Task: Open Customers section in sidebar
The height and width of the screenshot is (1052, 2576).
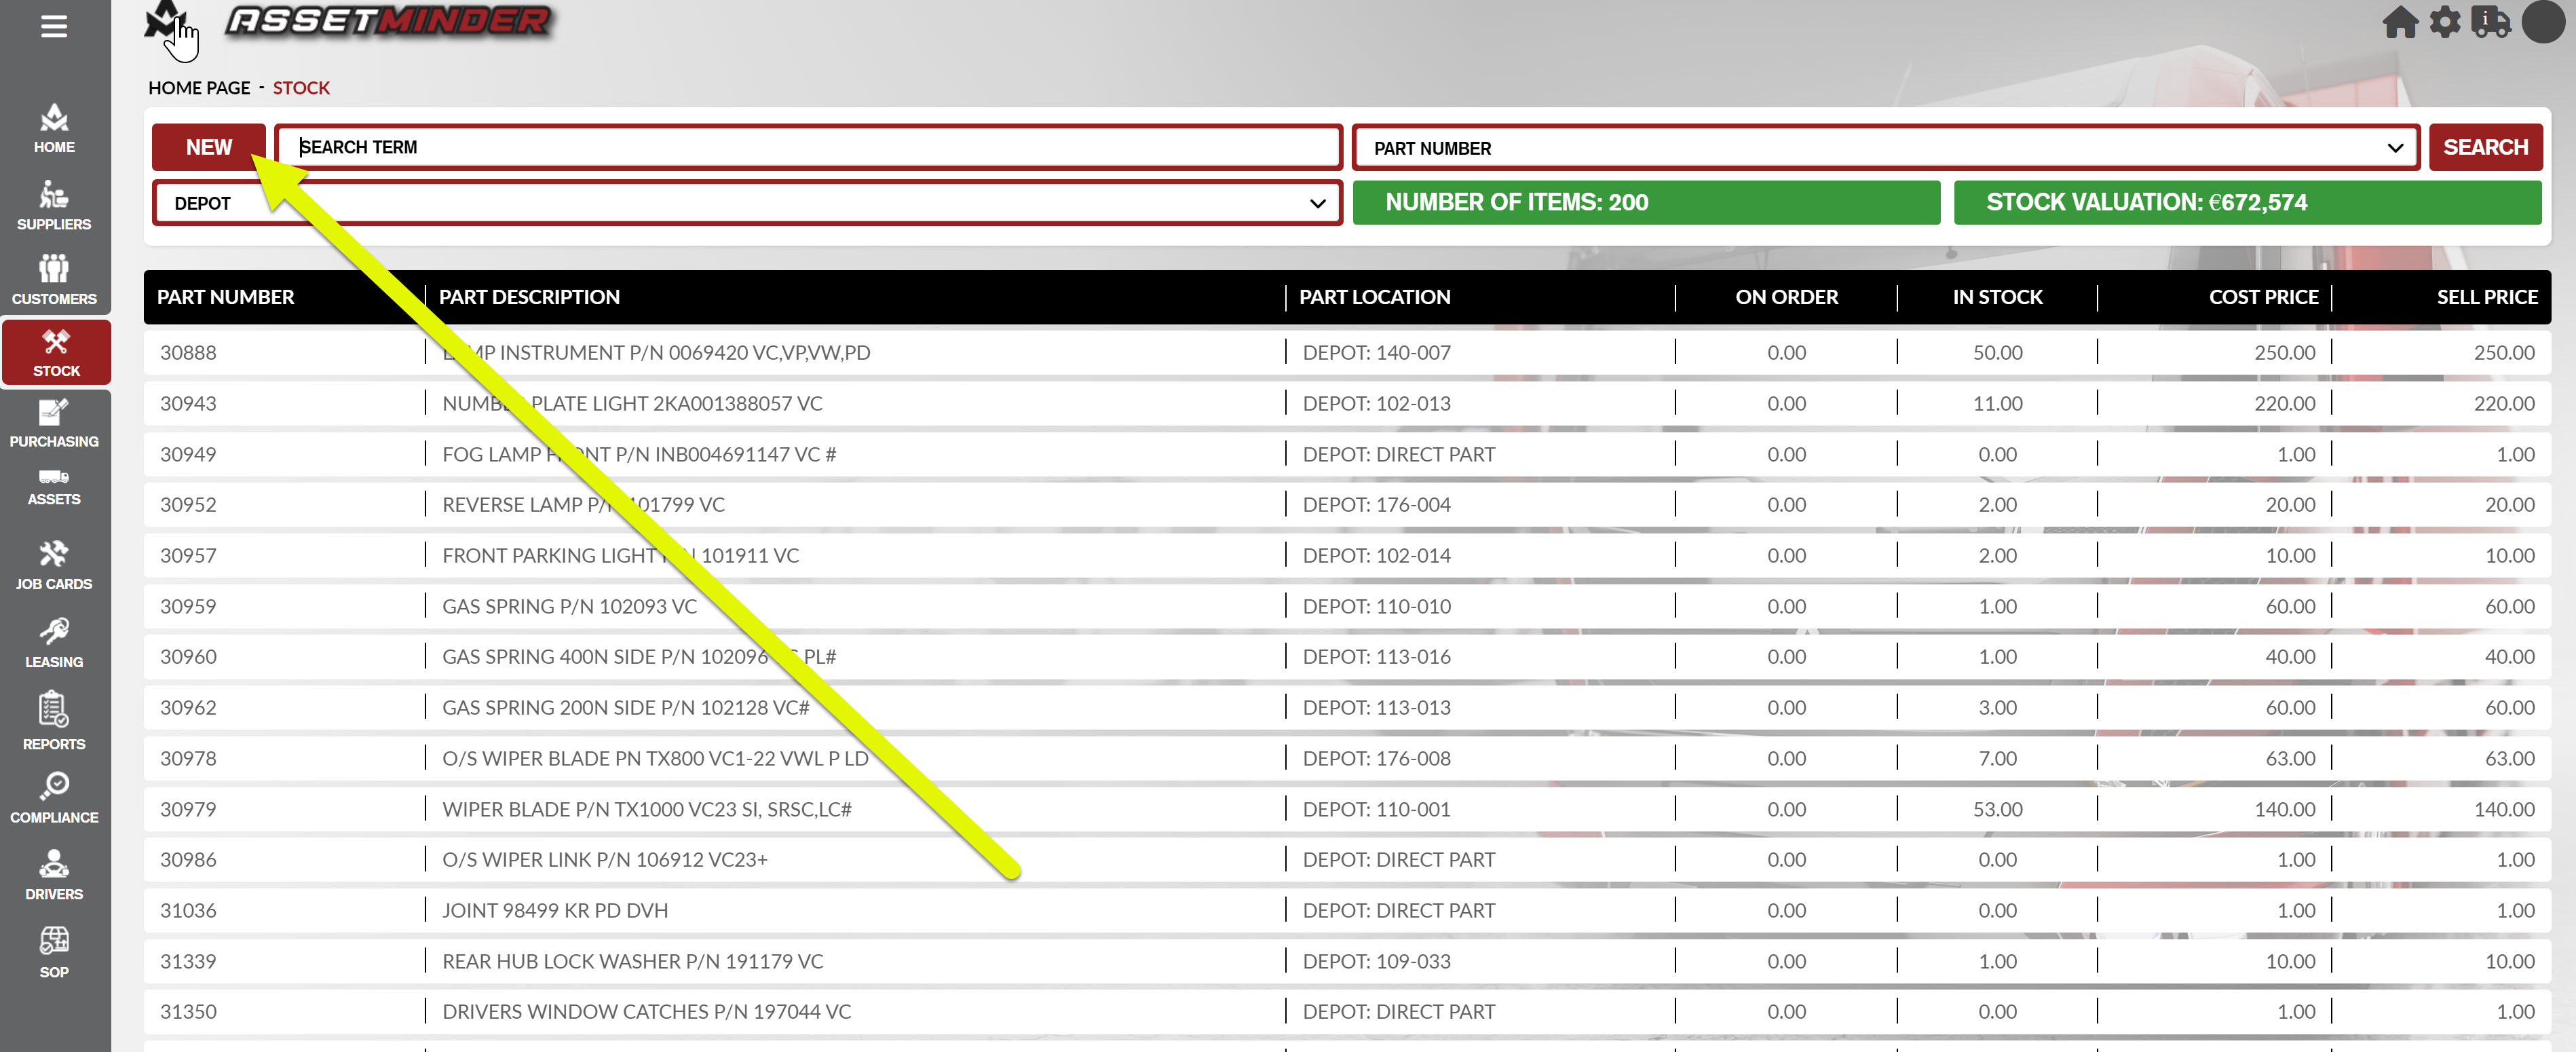Action: 54,280
